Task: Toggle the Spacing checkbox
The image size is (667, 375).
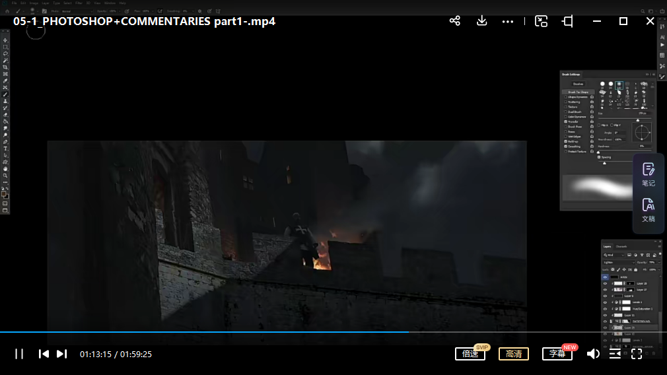Action: point(599,157)
